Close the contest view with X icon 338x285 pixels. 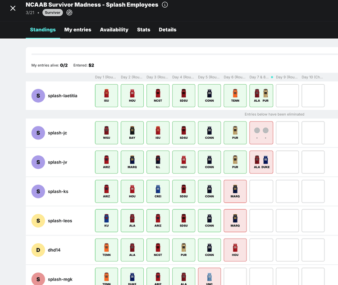coord(13,8)
